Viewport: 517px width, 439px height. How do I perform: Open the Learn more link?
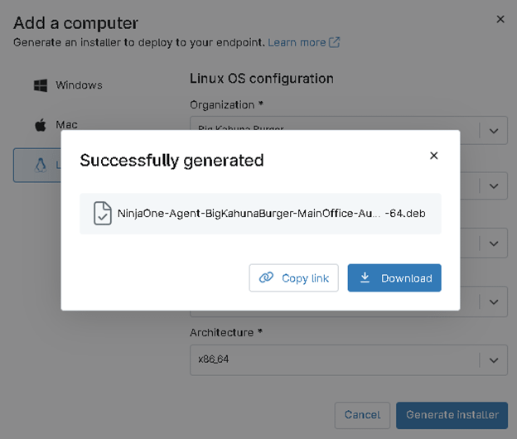(297, 42)
